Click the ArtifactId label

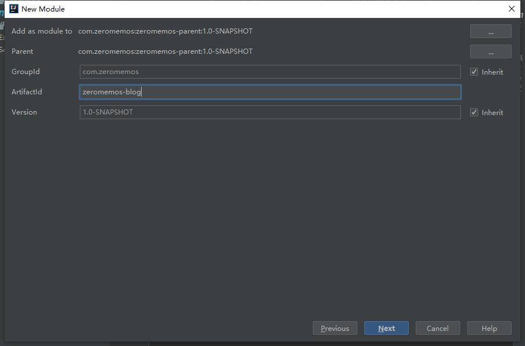coord(27,92)
